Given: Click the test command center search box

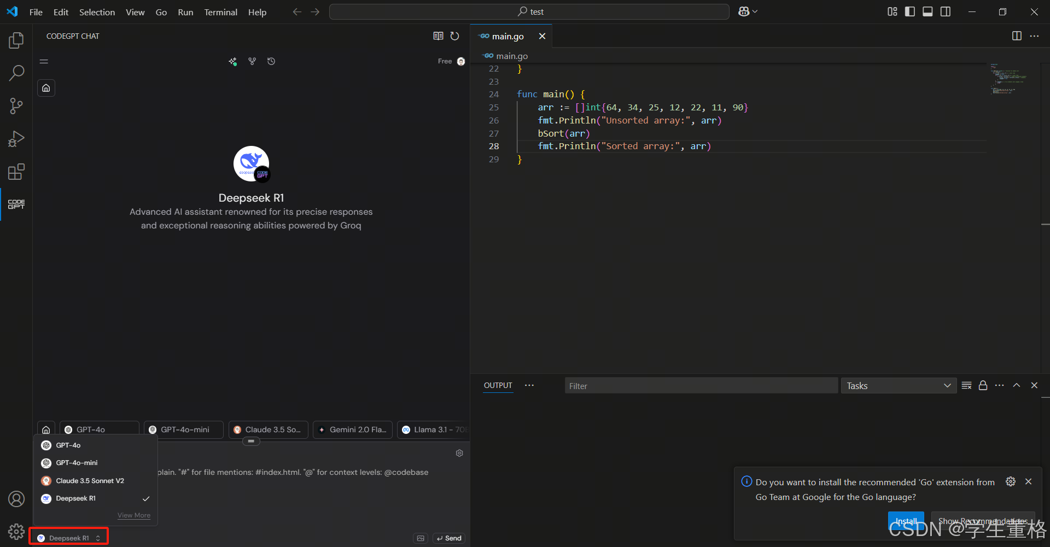Looking at the screenshot, I should click(529, 11).
